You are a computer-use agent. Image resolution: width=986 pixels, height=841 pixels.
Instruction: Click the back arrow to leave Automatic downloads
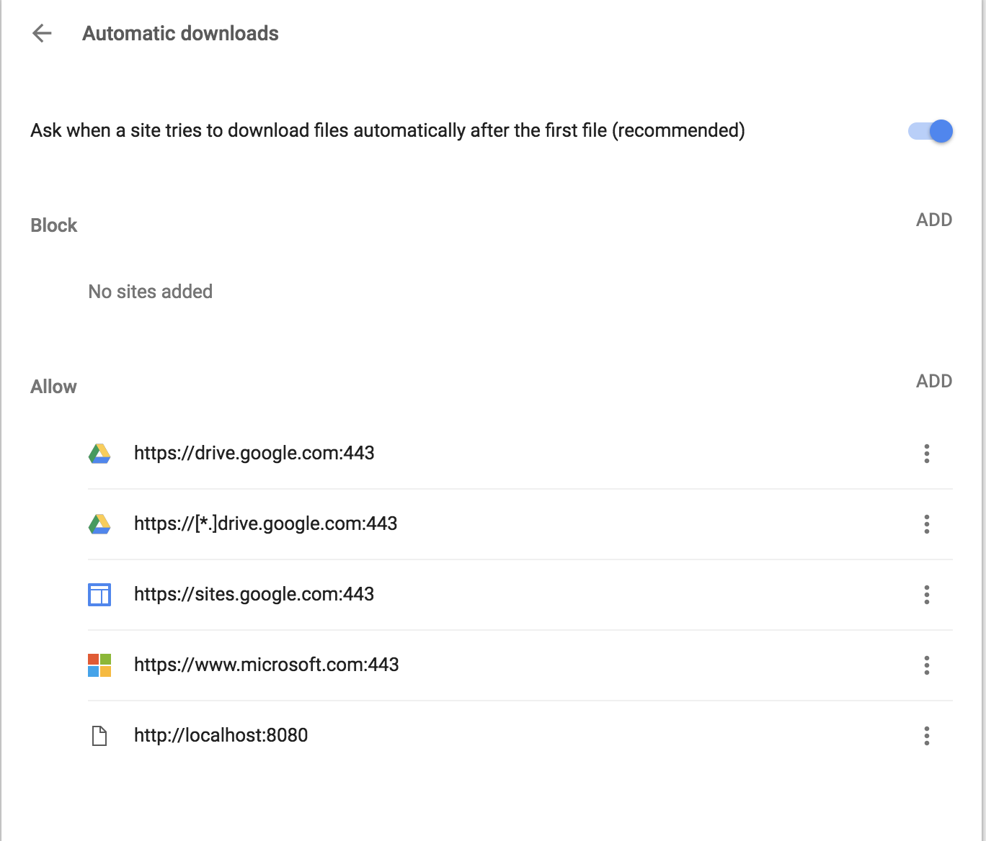(43, 33)
